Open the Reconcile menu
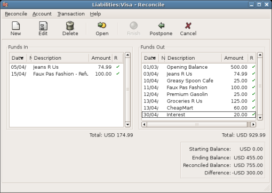272x193 pixels. coord(16,14)
